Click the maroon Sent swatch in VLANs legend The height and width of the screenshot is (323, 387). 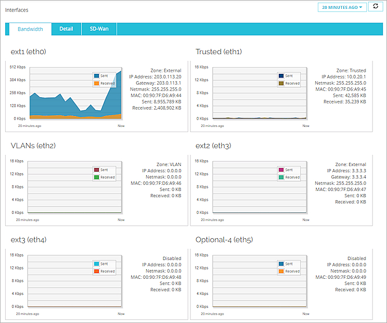pos(97,170)
